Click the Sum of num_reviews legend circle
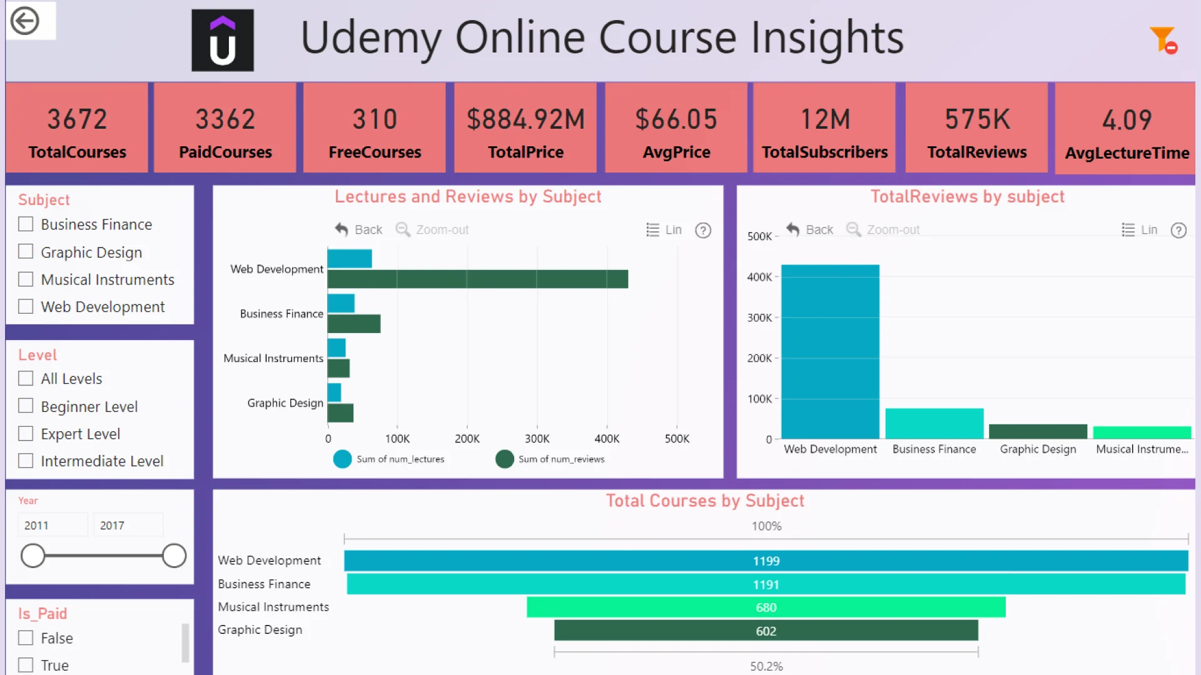This screenshot has height=675, width=1201. [504, 459]
